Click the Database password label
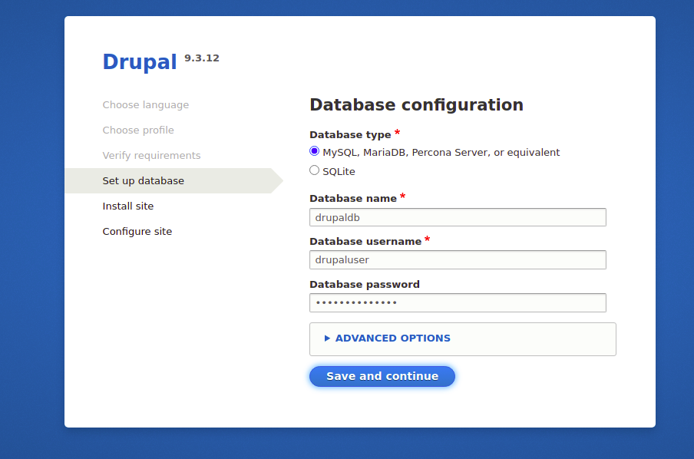Image resolution: width=694 pixels, height=459 pixels. click(364, 284)
